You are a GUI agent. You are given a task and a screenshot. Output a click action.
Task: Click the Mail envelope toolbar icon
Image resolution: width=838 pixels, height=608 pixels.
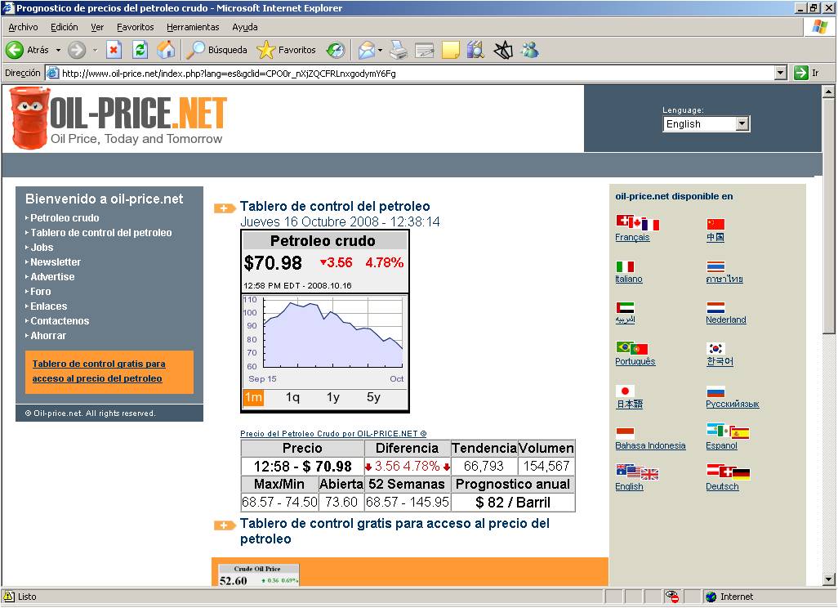[x=367, y=51]
